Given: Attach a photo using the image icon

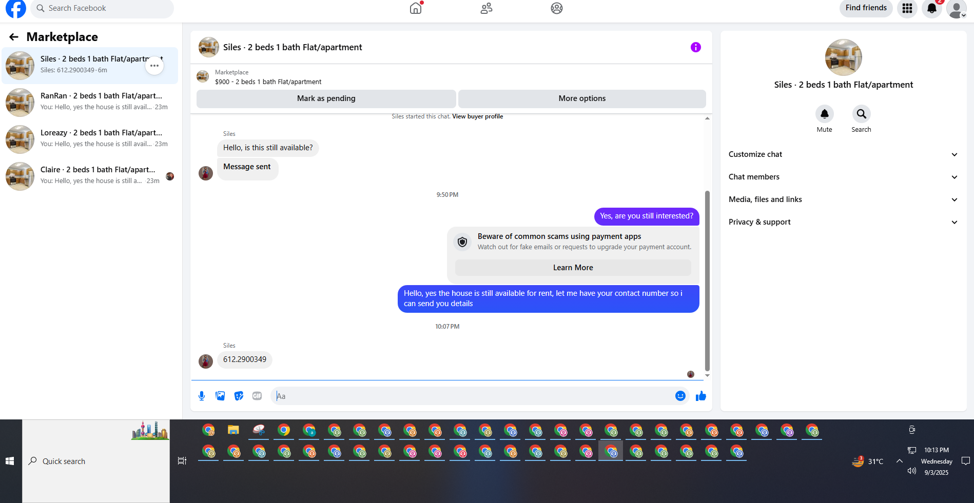Looking at the screenshot, I should (x=220, y=396).
